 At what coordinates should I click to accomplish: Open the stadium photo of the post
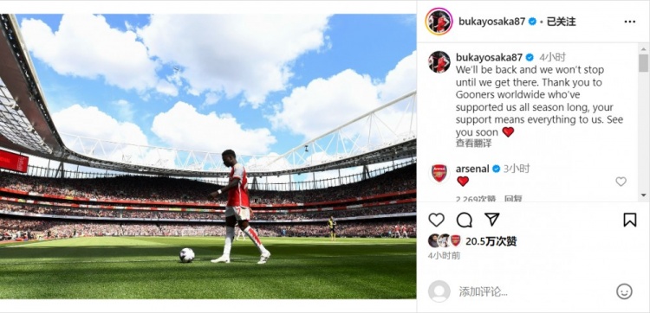point(208,156)
